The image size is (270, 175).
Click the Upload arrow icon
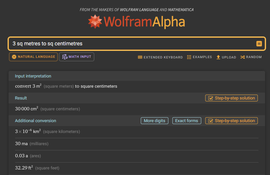tap(218, 57)
